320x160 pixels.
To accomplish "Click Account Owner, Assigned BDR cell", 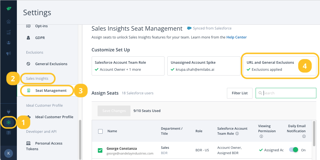I will click(x=229, y=150).
